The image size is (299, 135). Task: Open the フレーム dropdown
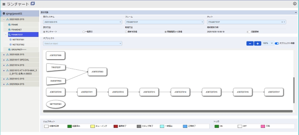(164, 22)
